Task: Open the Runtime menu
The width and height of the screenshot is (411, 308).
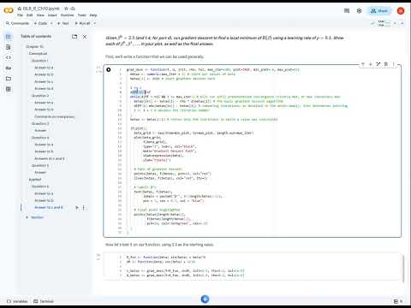Action: coord(67,15)
